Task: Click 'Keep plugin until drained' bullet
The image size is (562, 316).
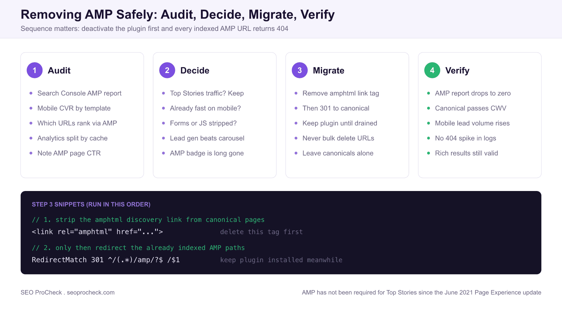Action: (340, 123)
